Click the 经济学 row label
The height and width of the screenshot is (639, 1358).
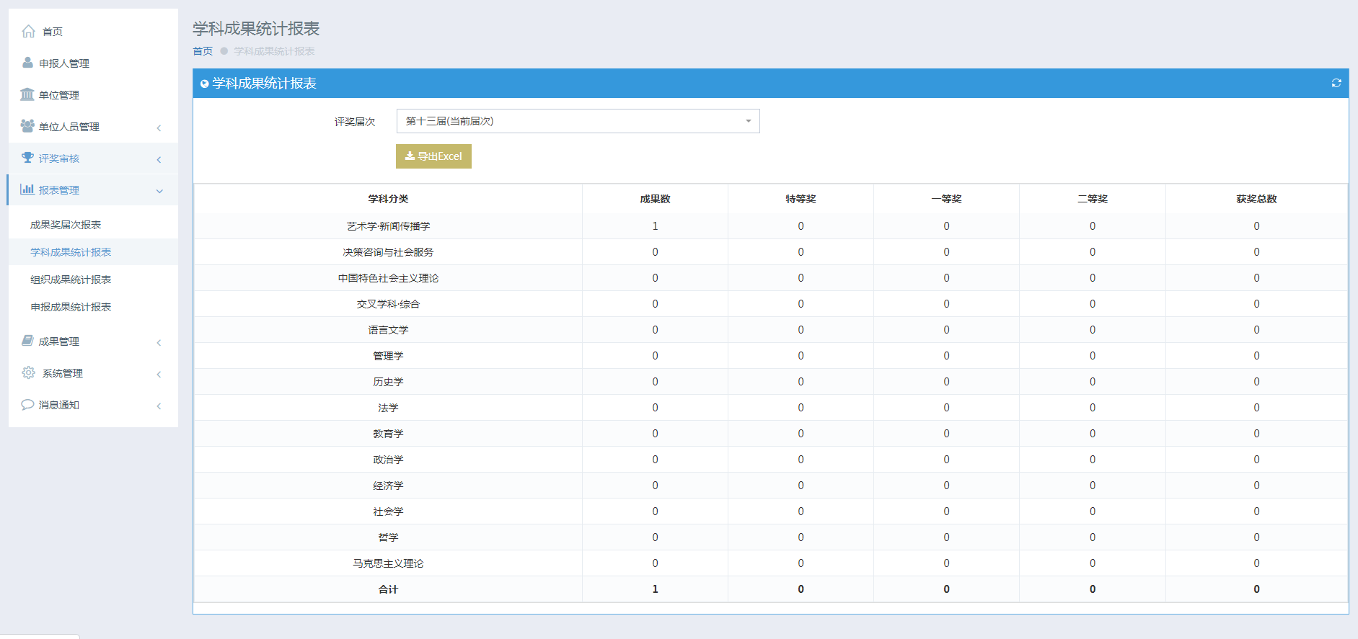[x=388, y=486]
